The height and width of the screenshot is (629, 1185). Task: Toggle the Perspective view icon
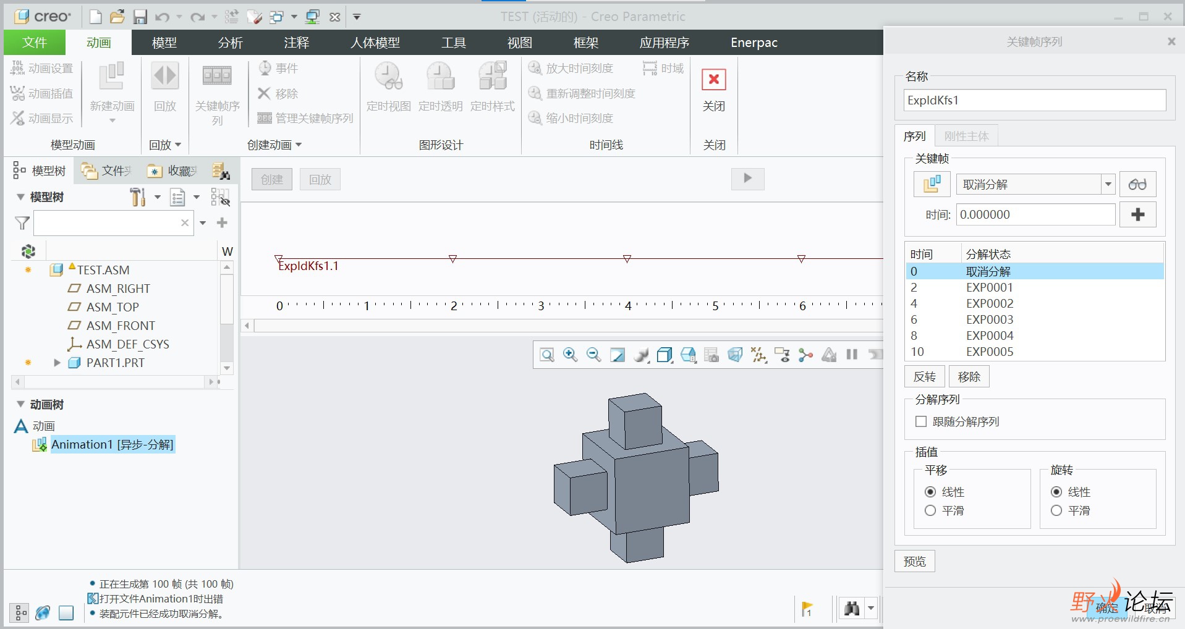click(x=735, y=355)
